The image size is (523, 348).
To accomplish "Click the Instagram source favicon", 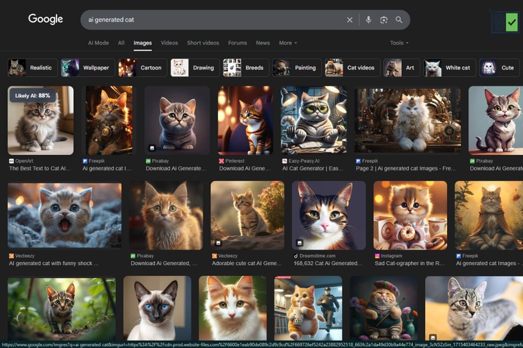I will 377,256.
